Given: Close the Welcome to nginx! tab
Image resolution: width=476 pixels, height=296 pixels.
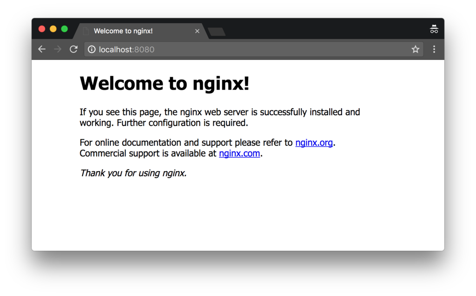Looking at the screenshot, I should point(197,31).
